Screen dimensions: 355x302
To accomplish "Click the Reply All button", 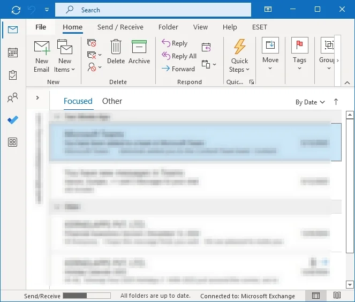I will (x=179, y=56).
